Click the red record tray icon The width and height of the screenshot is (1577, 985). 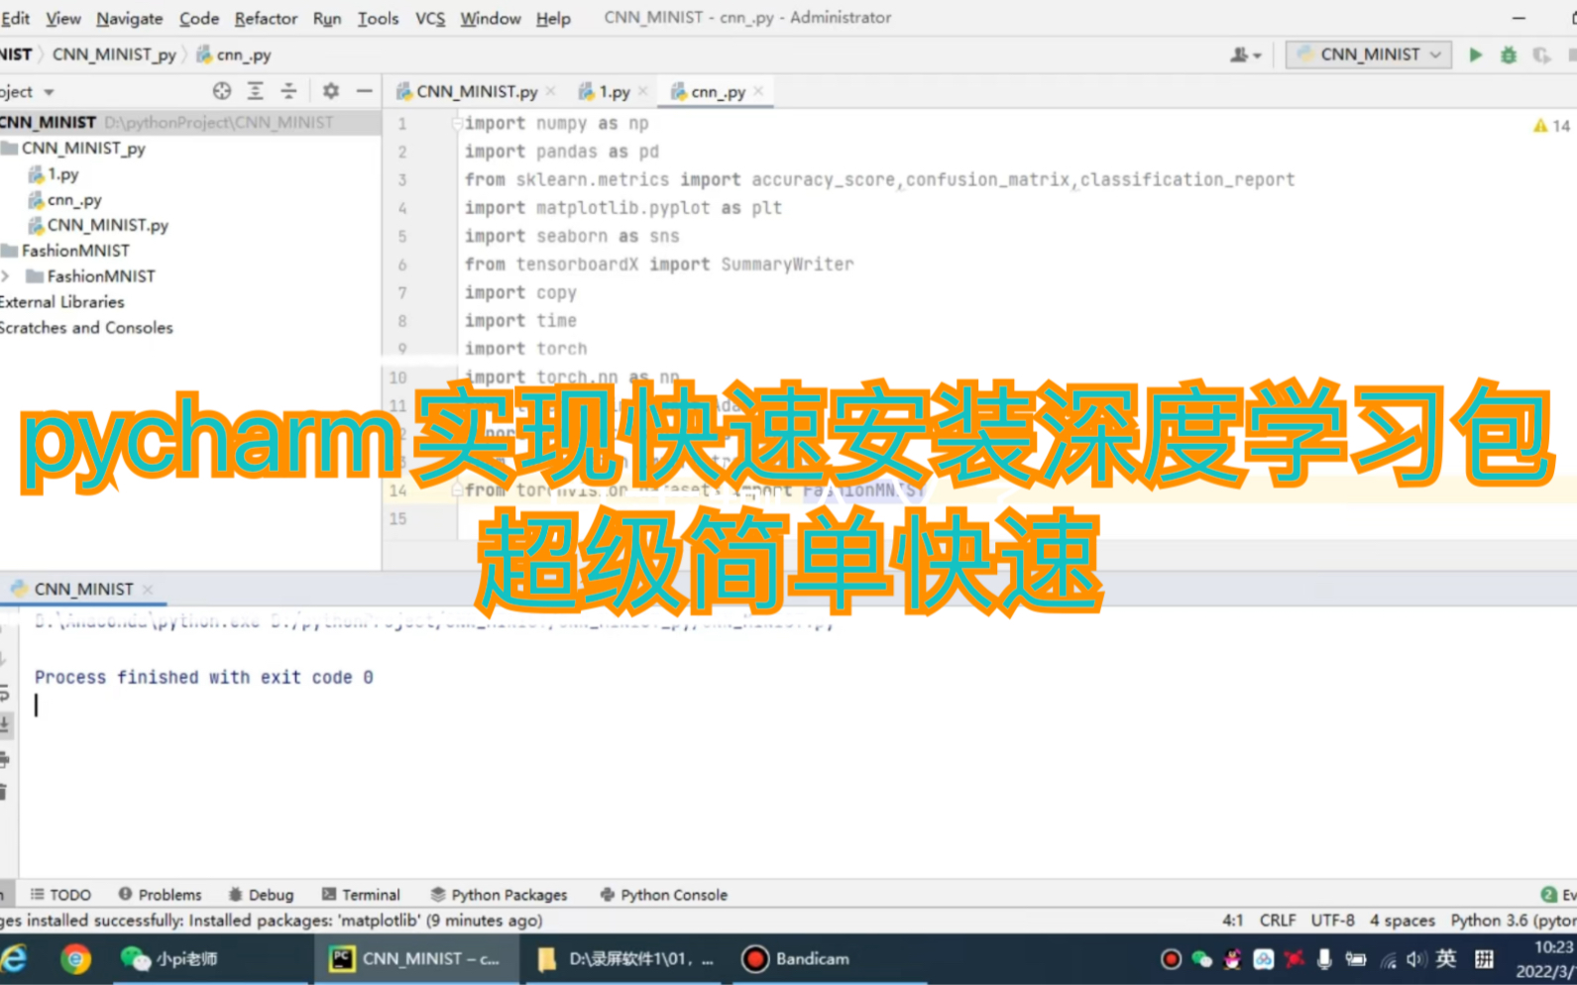1171,959
